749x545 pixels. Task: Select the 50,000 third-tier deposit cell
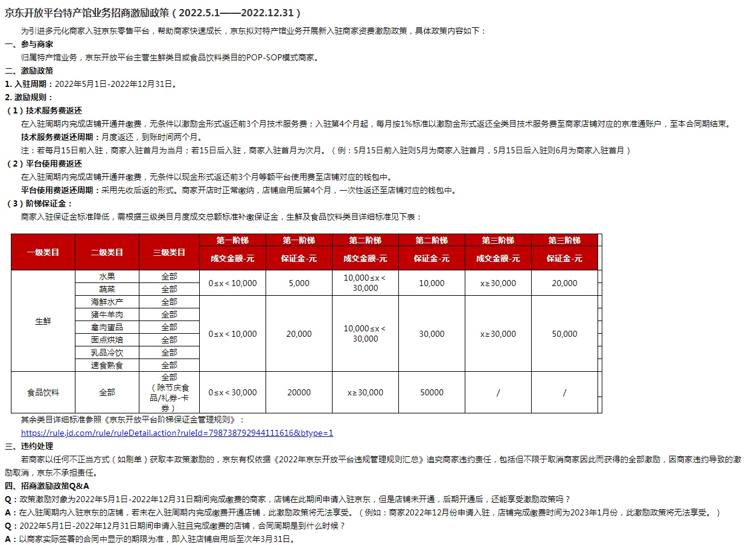(565, 333)
